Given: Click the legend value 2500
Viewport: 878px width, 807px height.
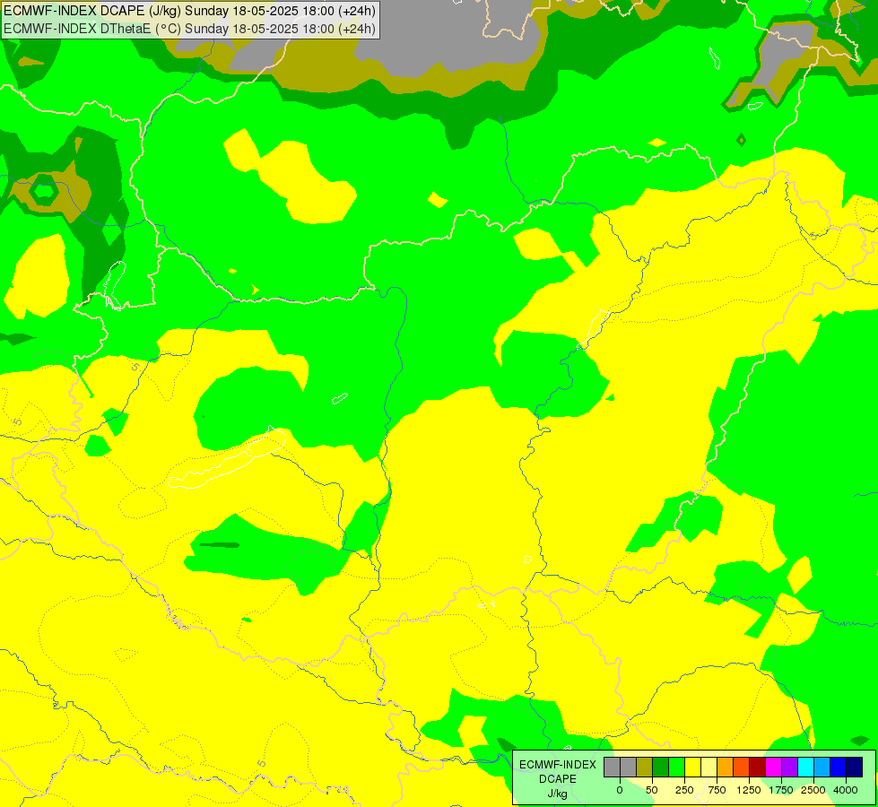Looking at the screenshot, I should tap(813, 790).
